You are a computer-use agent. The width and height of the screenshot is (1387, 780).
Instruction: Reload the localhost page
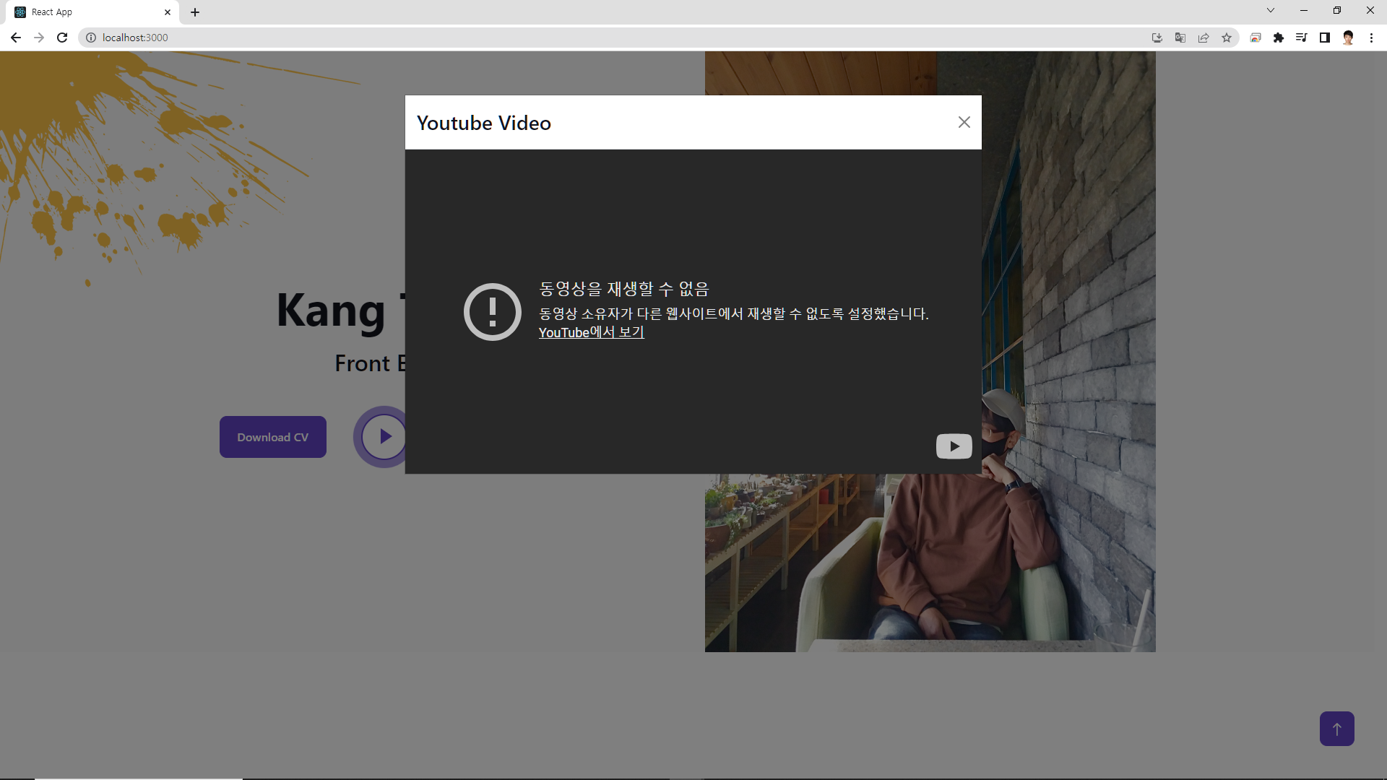click(x=62, y=38)
